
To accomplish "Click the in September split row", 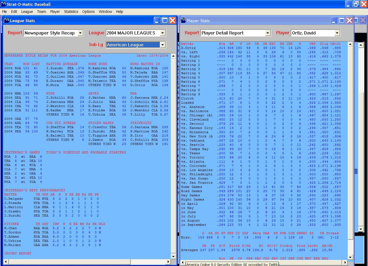I will (261, 225).
